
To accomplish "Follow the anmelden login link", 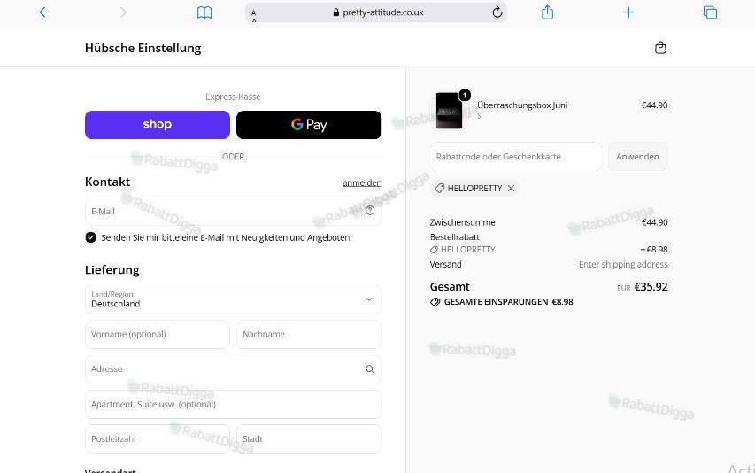I will coord(362,182).
